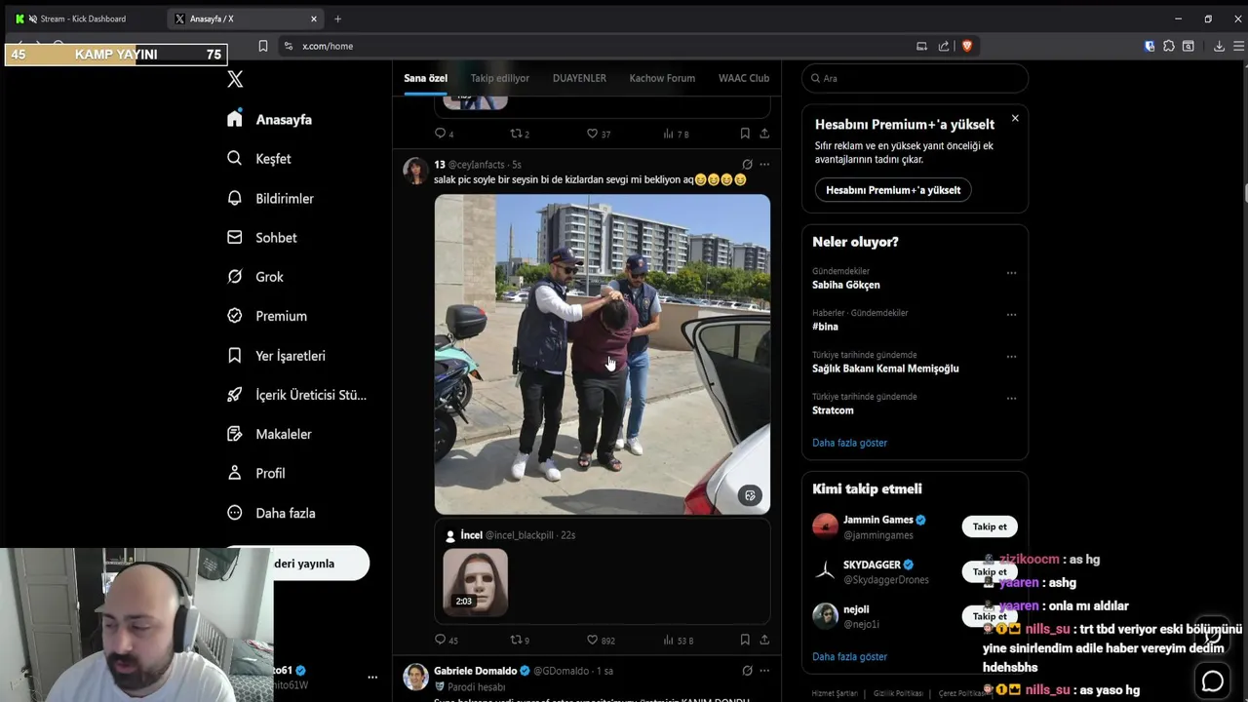Switch to DUAYENLER tab
Image resolution: width=1248 pixels, height=702 pixels.
point(579,78)
